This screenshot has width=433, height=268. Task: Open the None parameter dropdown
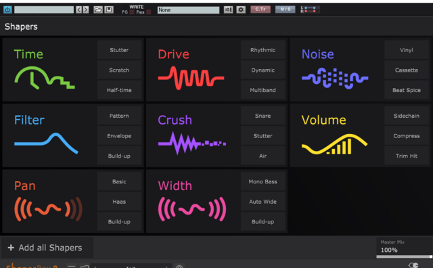pyautogui.click(x=188, y=10)
